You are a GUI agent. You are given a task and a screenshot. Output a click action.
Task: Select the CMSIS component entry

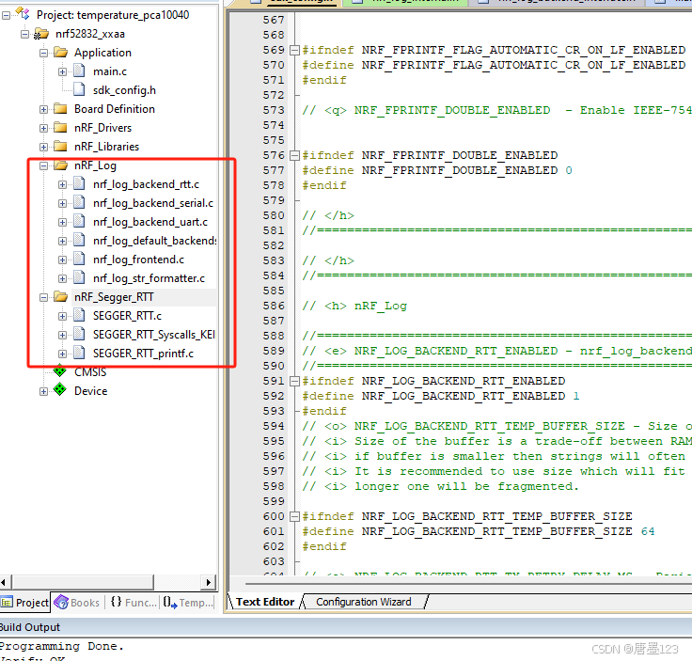pos(90,372)
